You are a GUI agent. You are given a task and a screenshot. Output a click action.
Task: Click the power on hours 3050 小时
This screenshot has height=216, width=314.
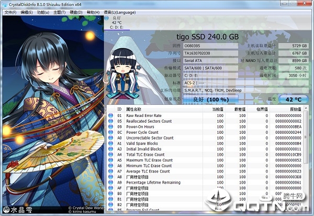point(294,75)
